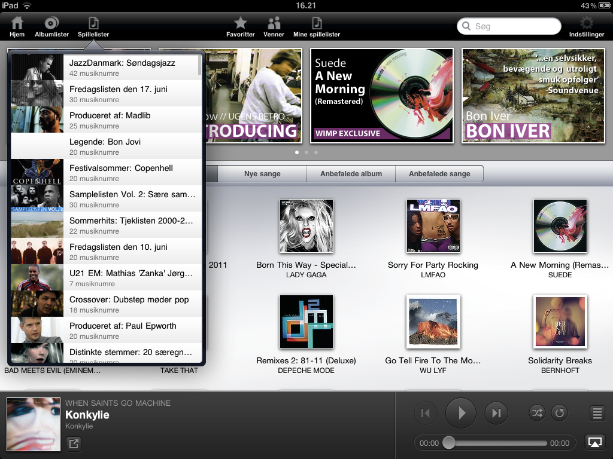
Task: Toggle shuffle playback
Action: click(x=537, y=413)
